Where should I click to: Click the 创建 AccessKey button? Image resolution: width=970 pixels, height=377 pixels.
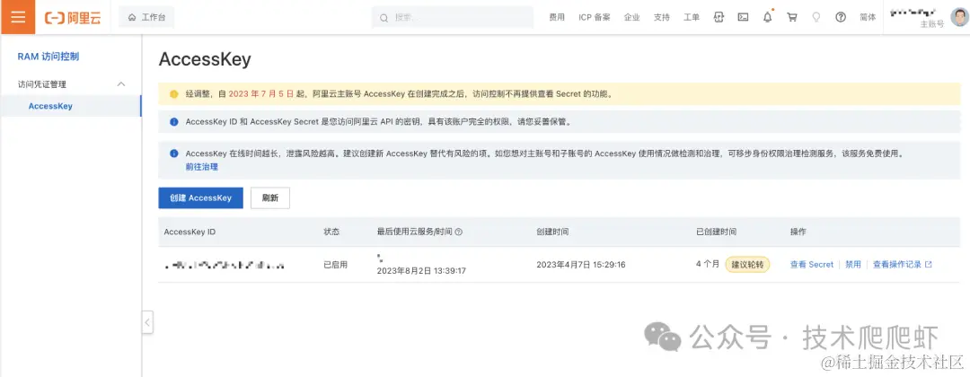pyautogui.click(x=200, y=197)
